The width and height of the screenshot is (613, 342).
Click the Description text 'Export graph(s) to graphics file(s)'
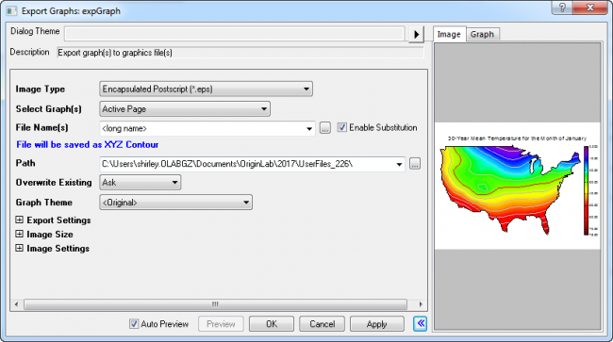click(115, 53)
